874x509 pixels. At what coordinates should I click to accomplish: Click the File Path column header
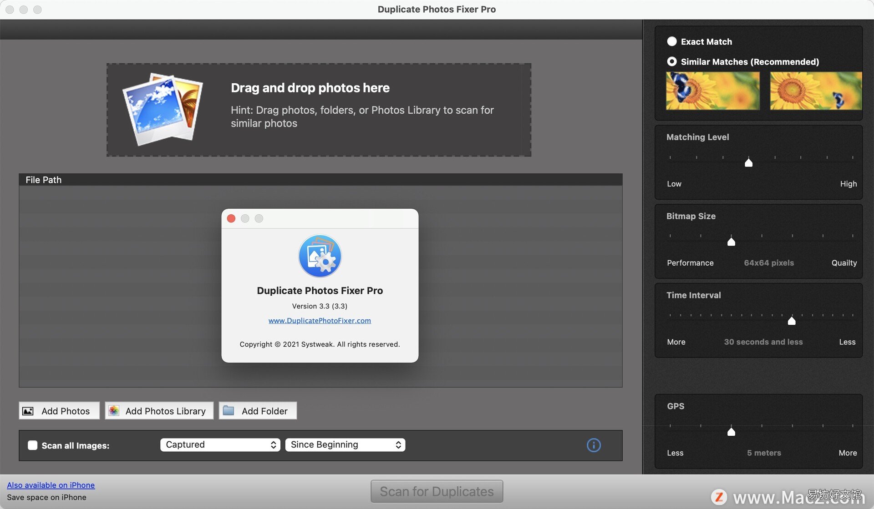pyautogui.click(x=320, y=180)
